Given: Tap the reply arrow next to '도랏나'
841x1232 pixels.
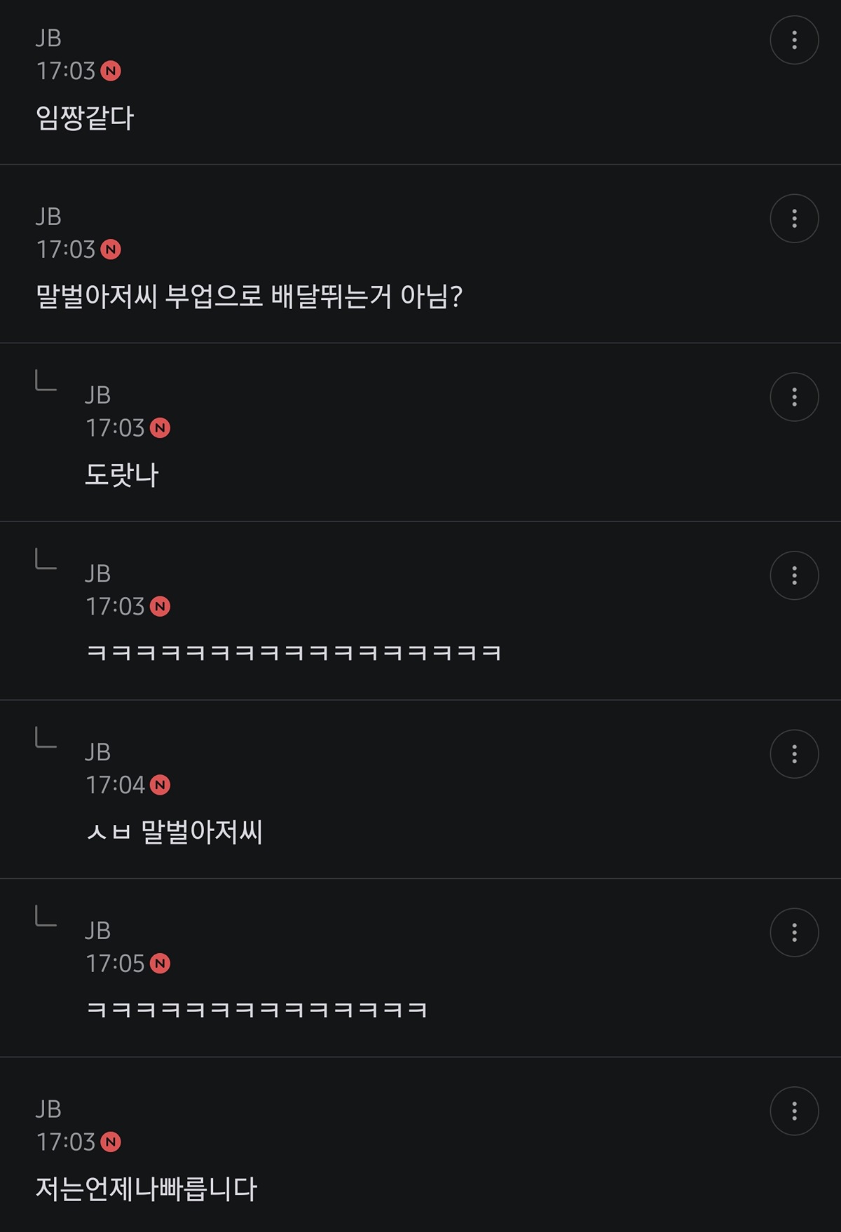Looking at the screenshot, I should pyautogui.click(x=46, y=381).
